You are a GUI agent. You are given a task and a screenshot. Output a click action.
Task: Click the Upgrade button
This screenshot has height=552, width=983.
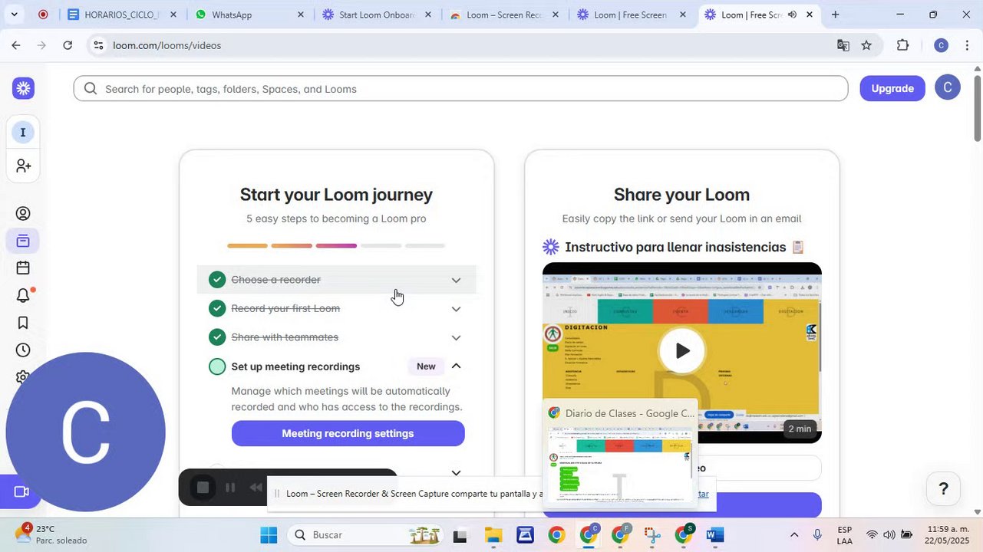(x=892, y=88)
